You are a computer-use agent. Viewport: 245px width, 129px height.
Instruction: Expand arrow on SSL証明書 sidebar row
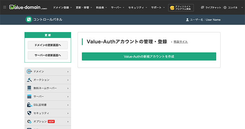click(x=68, y=105)
